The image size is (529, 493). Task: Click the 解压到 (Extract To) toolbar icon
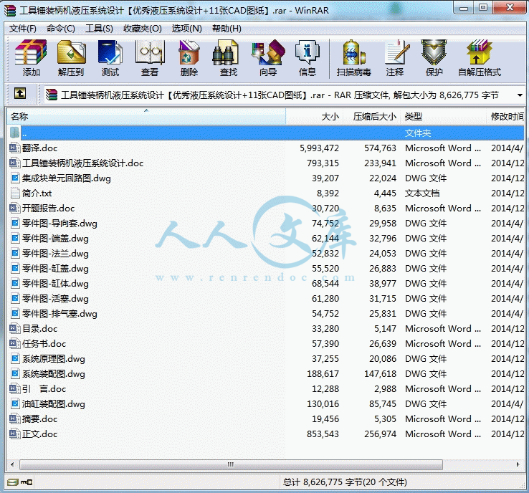click(71, 52)
